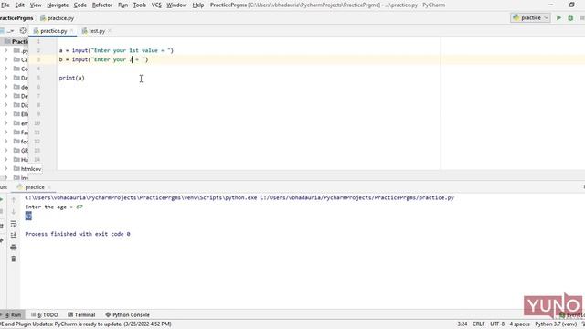Screen dimensions: 585x329
Task: Open the Window menu
Action: point(176,5)
